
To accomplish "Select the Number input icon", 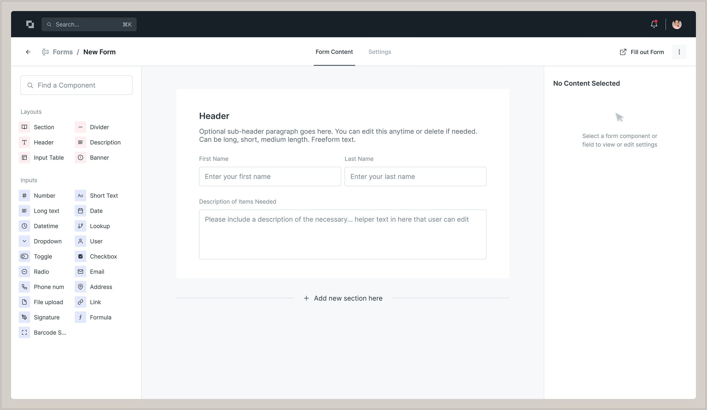I will click(24, 196).
